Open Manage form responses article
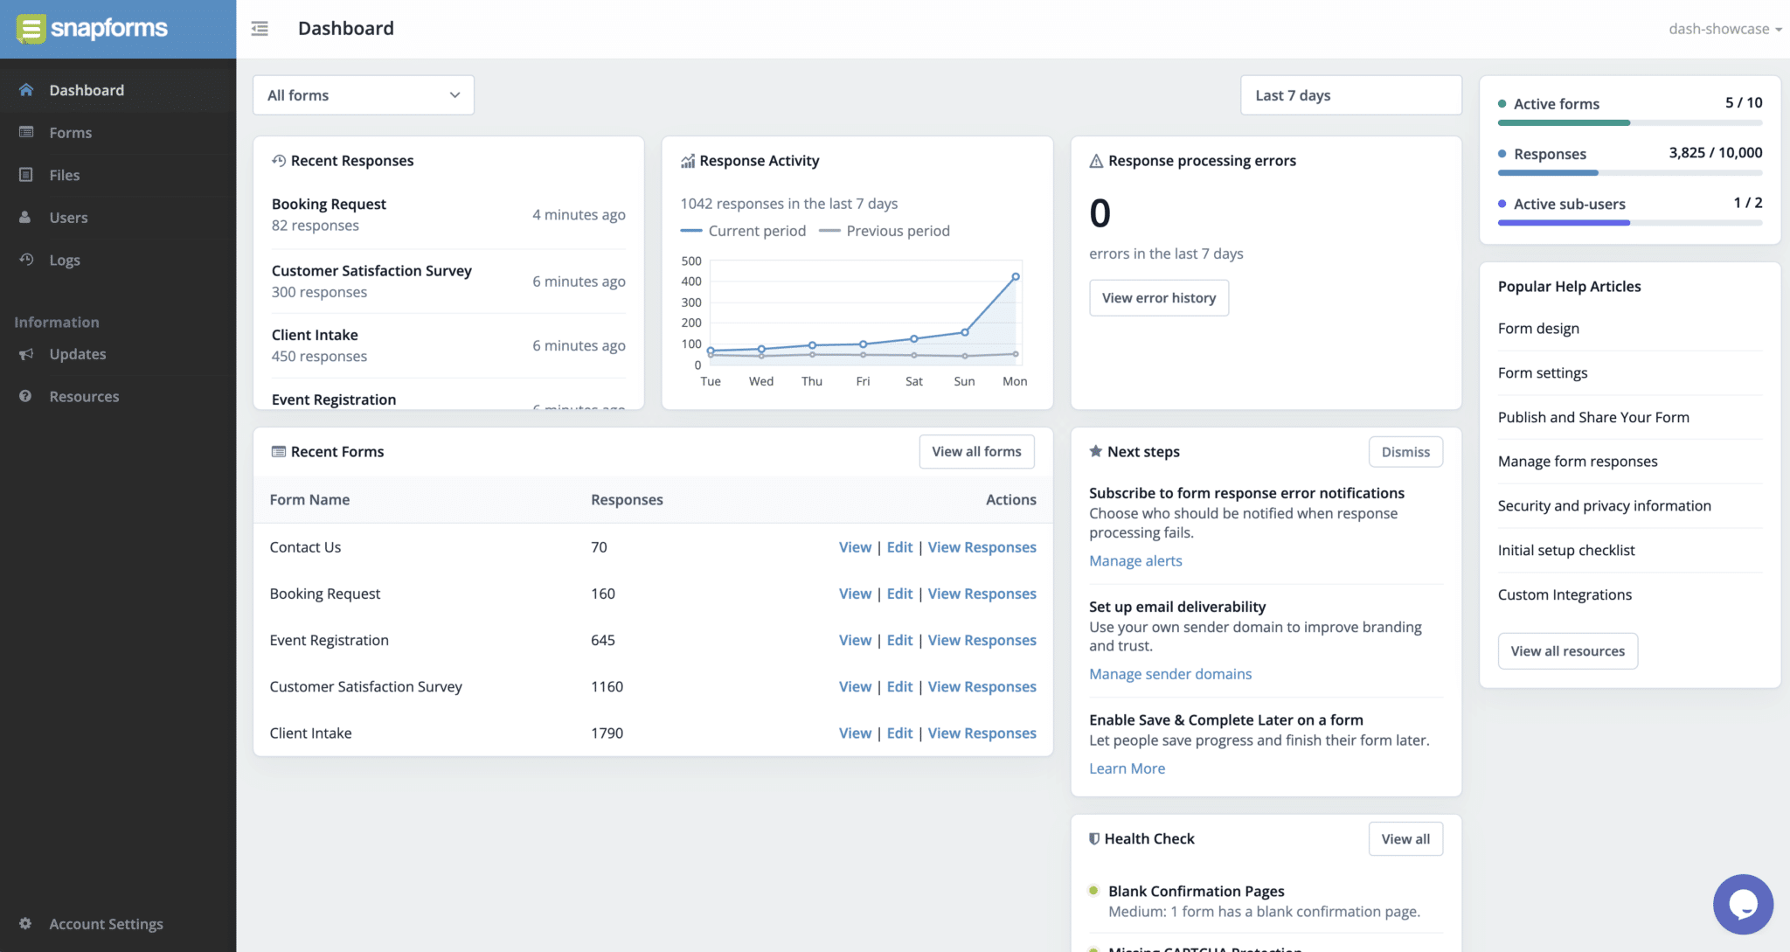Viewport: 1790px width, 952px height. [1578, 462]
